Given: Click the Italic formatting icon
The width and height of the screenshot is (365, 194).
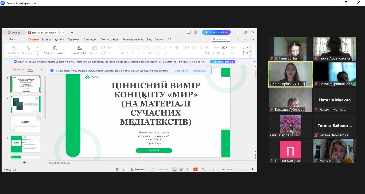Looking at the screenshot, I should (127, 53).
